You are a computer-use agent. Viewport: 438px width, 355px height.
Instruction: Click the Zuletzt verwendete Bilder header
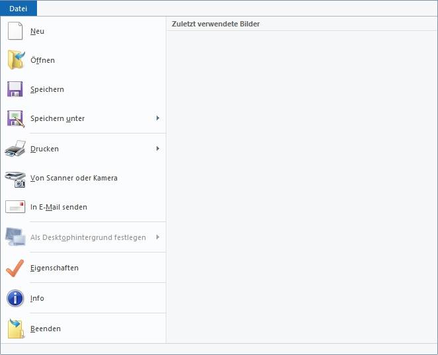[215, 24]
